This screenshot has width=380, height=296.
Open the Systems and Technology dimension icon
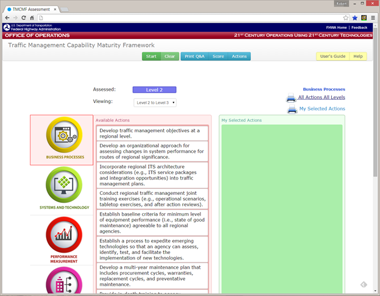click(x=64, y=185)
